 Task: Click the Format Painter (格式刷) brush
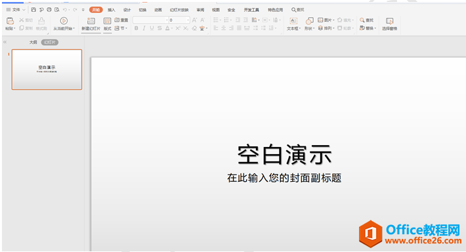click(41, 24)
